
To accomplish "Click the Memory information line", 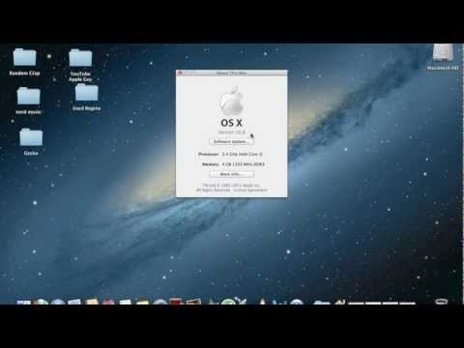I will tap(233, 164).
